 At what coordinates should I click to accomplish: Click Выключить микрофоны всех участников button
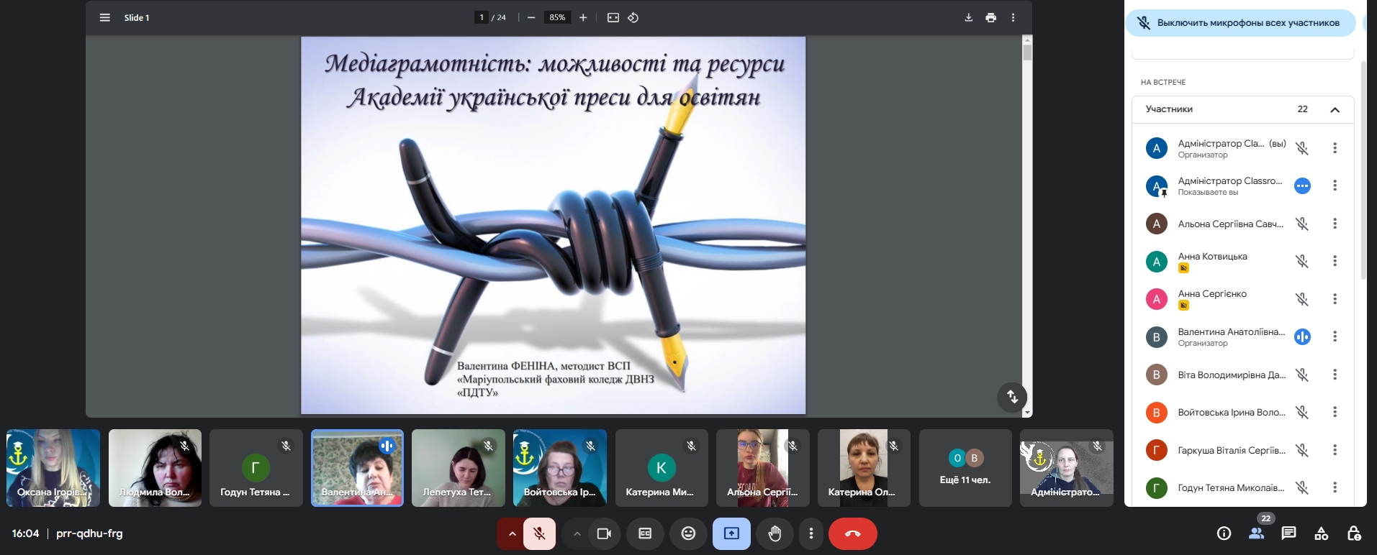tap(1240, 23)
